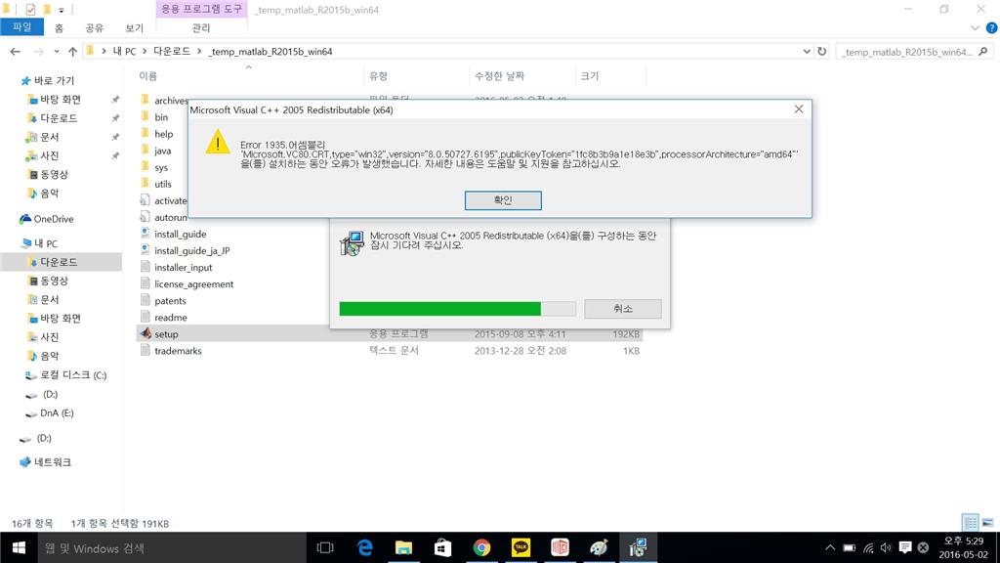Click the search magnifier icon

pyautogui.click(x=982, y=51)
